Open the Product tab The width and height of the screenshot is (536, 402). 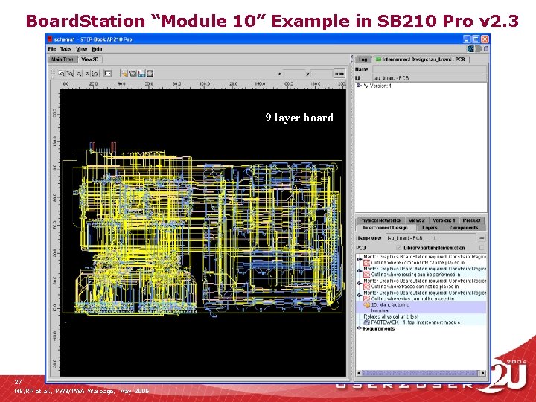click(472, 220)
